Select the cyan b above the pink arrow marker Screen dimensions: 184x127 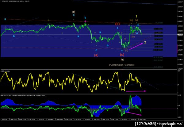(85, 18)
